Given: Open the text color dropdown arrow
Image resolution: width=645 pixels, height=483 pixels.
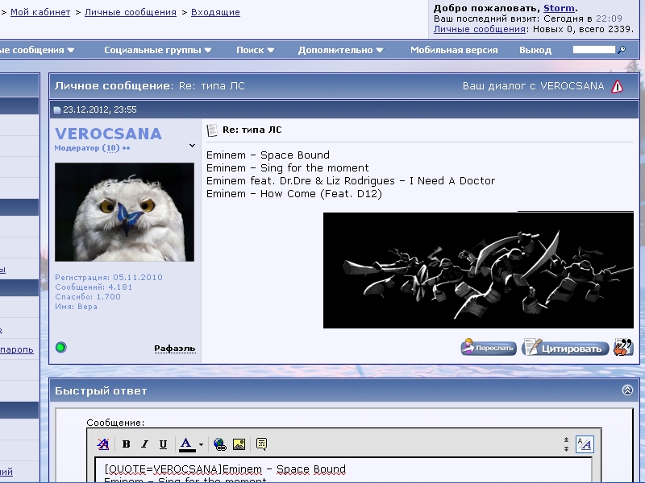Looking at the screenshot, I should tap(201, 444).
